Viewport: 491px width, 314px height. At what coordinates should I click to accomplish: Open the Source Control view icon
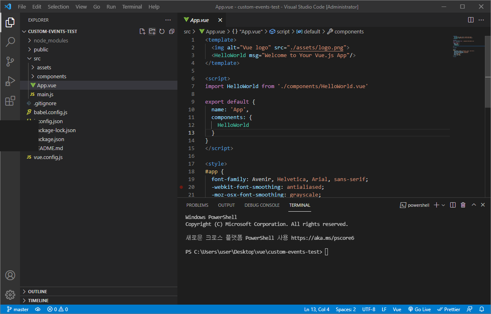coord(10,62)
